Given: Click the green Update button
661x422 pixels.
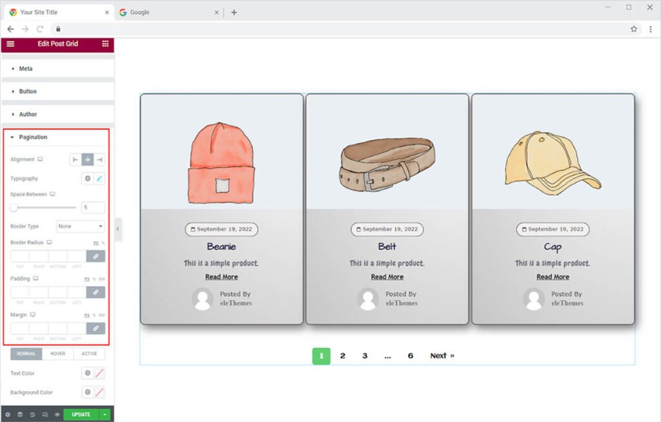Looking at the screenshot, I should [81, 415].
